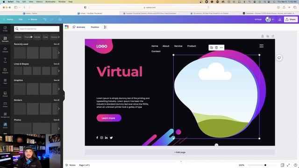Open Notes at the bottom bar
The height and width of the screenshot is (168, 299).
coord(71,165)
